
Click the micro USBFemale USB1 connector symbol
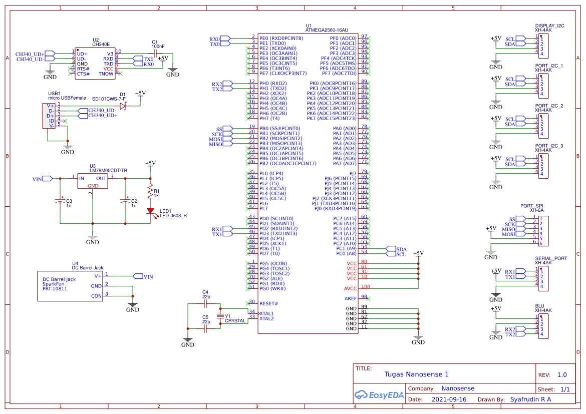[49, 115]
